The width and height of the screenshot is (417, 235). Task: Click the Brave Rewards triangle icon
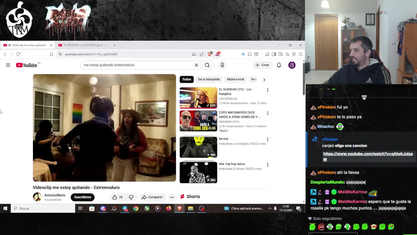pyautogui.click(x=218, y=54)
